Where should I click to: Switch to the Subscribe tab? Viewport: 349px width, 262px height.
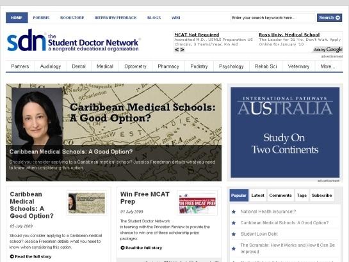point(322,196)
